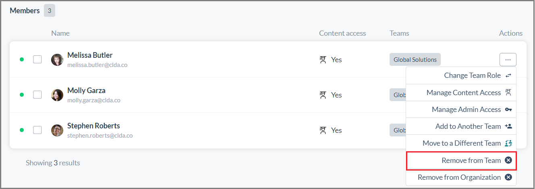Click the content access icon in Manage Content Access
535x189 pixels.
click(x=508, y=93)
